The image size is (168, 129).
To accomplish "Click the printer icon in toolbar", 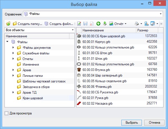I will coord(137,24).
